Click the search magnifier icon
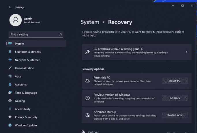This screenshot has width=197, height=133. 60,34
